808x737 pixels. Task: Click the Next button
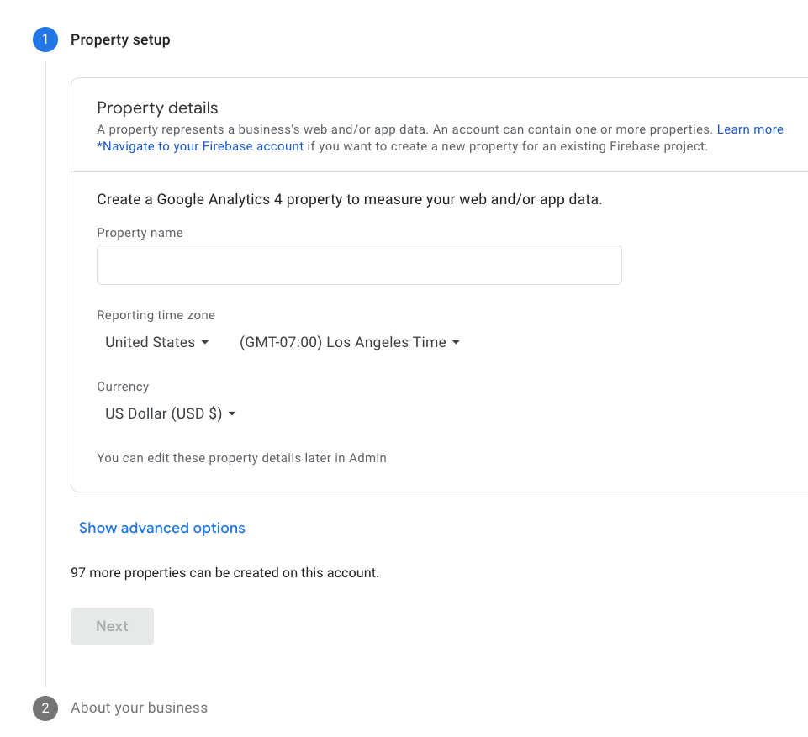click(112, 626)
